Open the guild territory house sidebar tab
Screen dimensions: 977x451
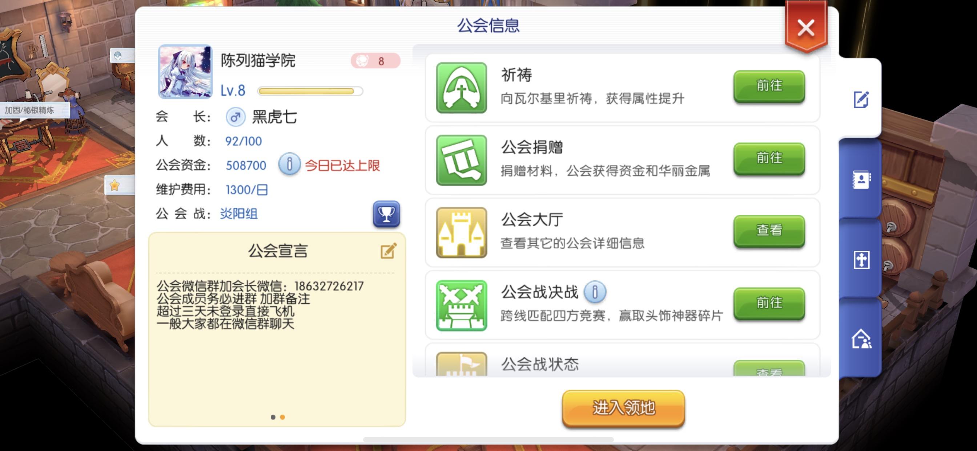point(861,339)
